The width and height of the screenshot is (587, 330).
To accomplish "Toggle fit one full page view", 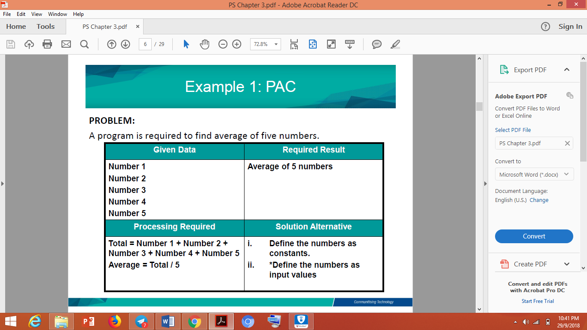I will [x=313, y=44].
